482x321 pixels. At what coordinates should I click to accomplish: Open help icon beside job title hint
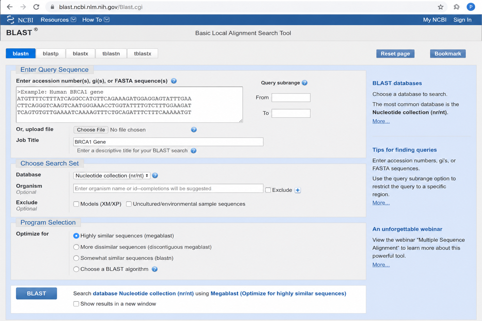pos(194,151)
